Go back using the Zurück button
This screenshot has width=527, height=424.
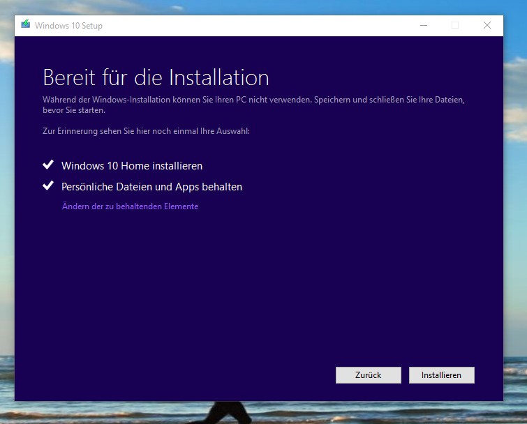(x=368, y=375)
